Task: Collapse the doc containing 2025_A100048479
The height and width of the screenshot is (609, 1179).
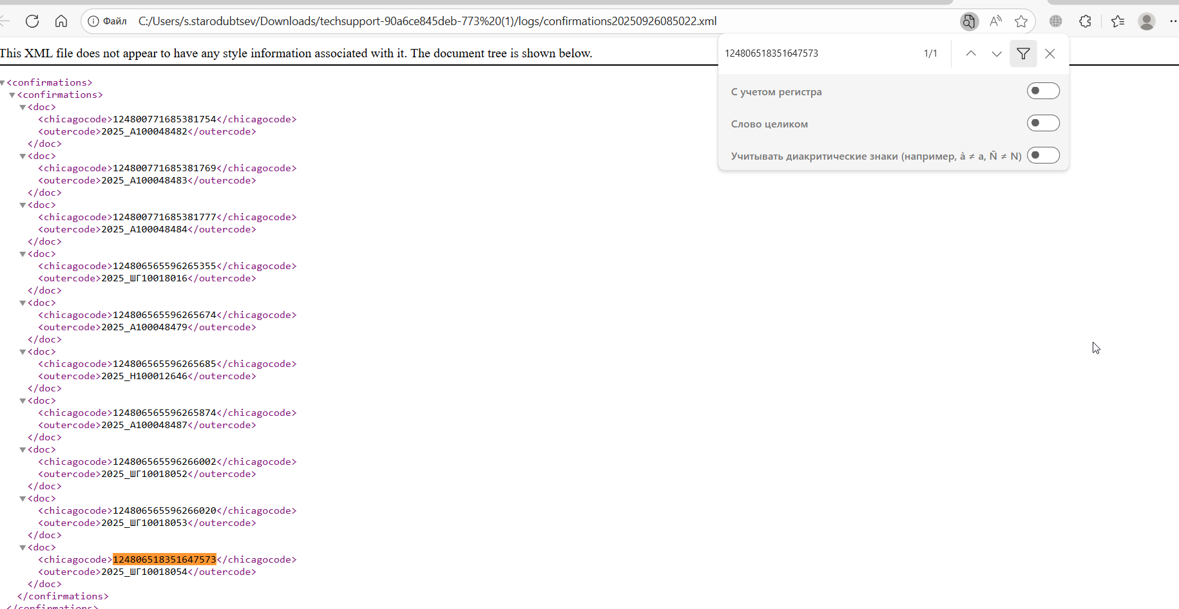Action: [x=23, y=303]
